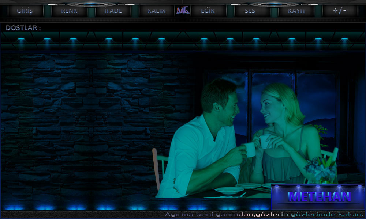Toggle EĞİK italic text
The width and height of the screenshot is (366, 219).
click(208, 11)
